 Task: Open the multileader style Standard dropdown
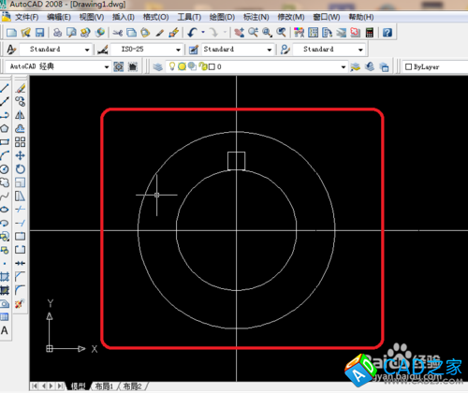(x=329, y=50)
